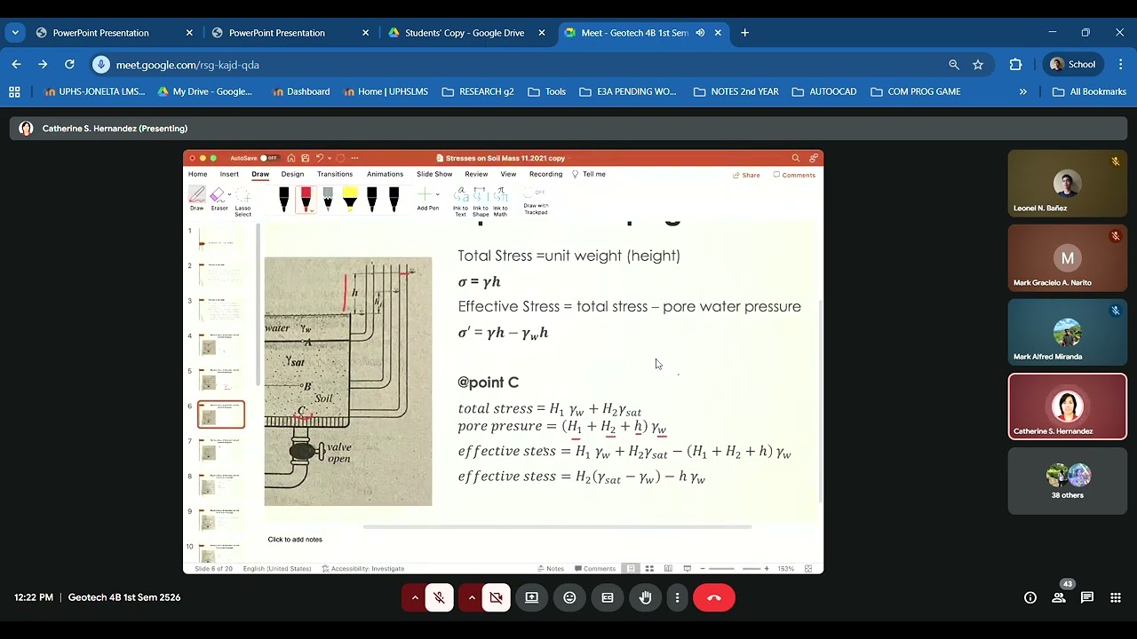
Task: Pick the gray pencil tool
Action: pyautogui.click(x=328, y=199)
